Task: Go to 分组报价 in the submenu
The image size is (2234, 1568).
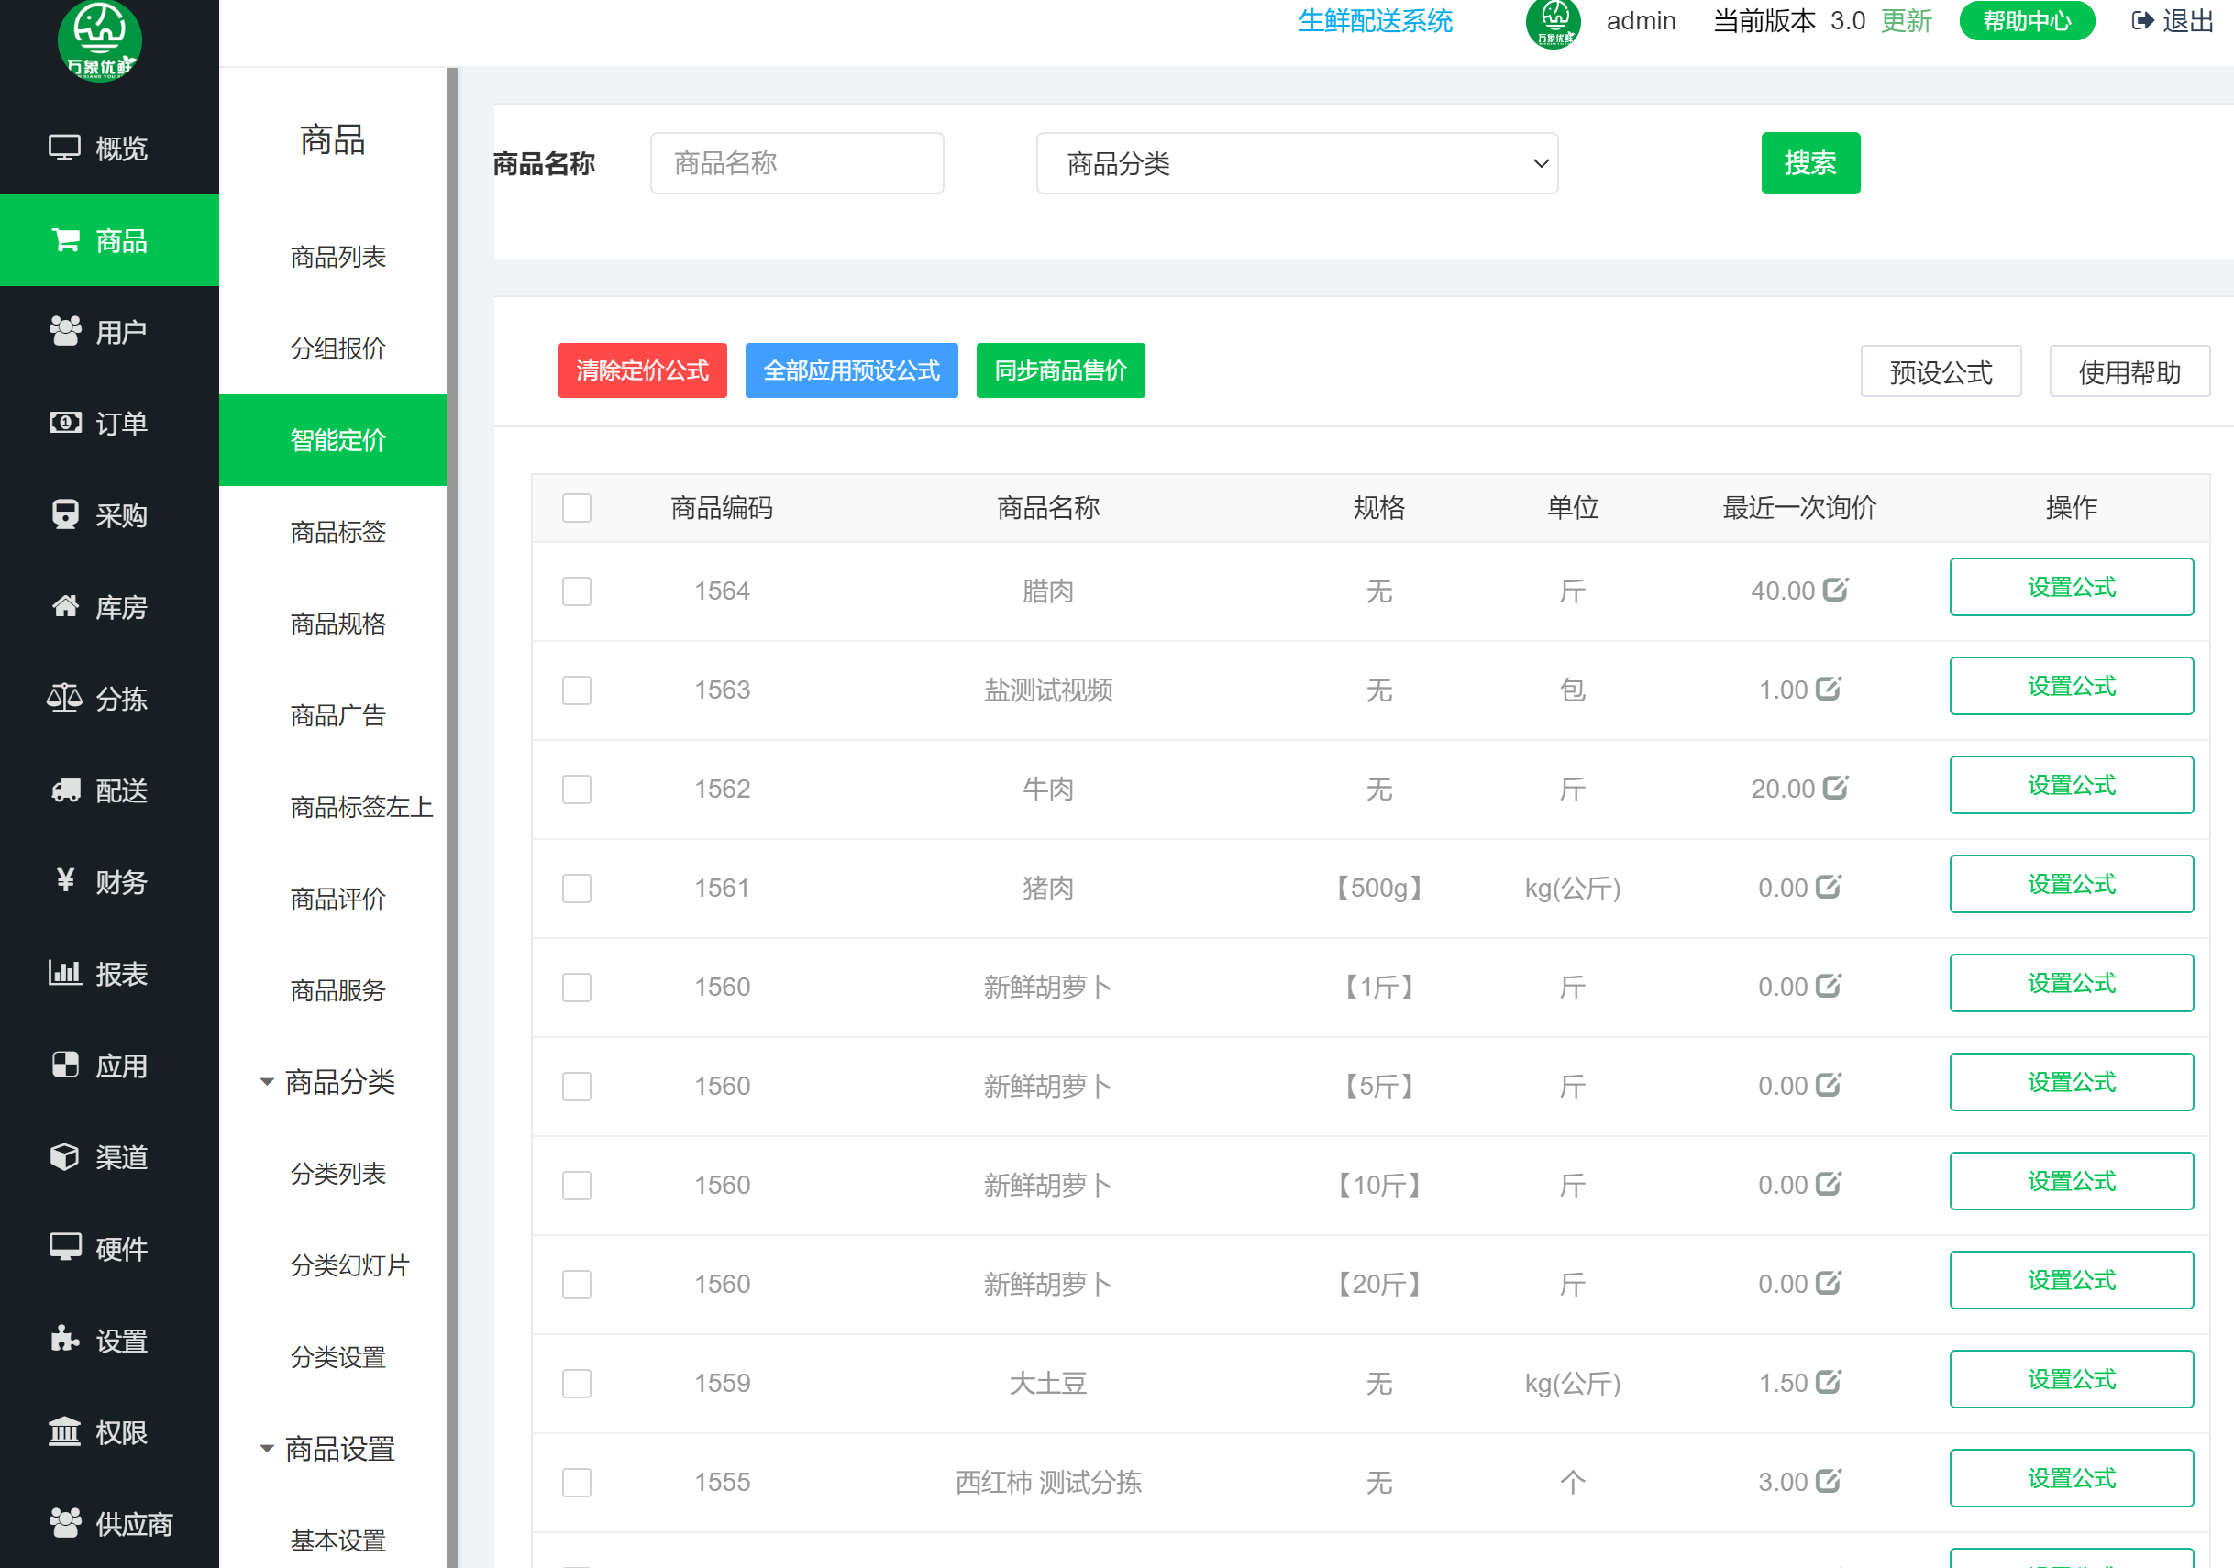Action: (x=337, y=348)
